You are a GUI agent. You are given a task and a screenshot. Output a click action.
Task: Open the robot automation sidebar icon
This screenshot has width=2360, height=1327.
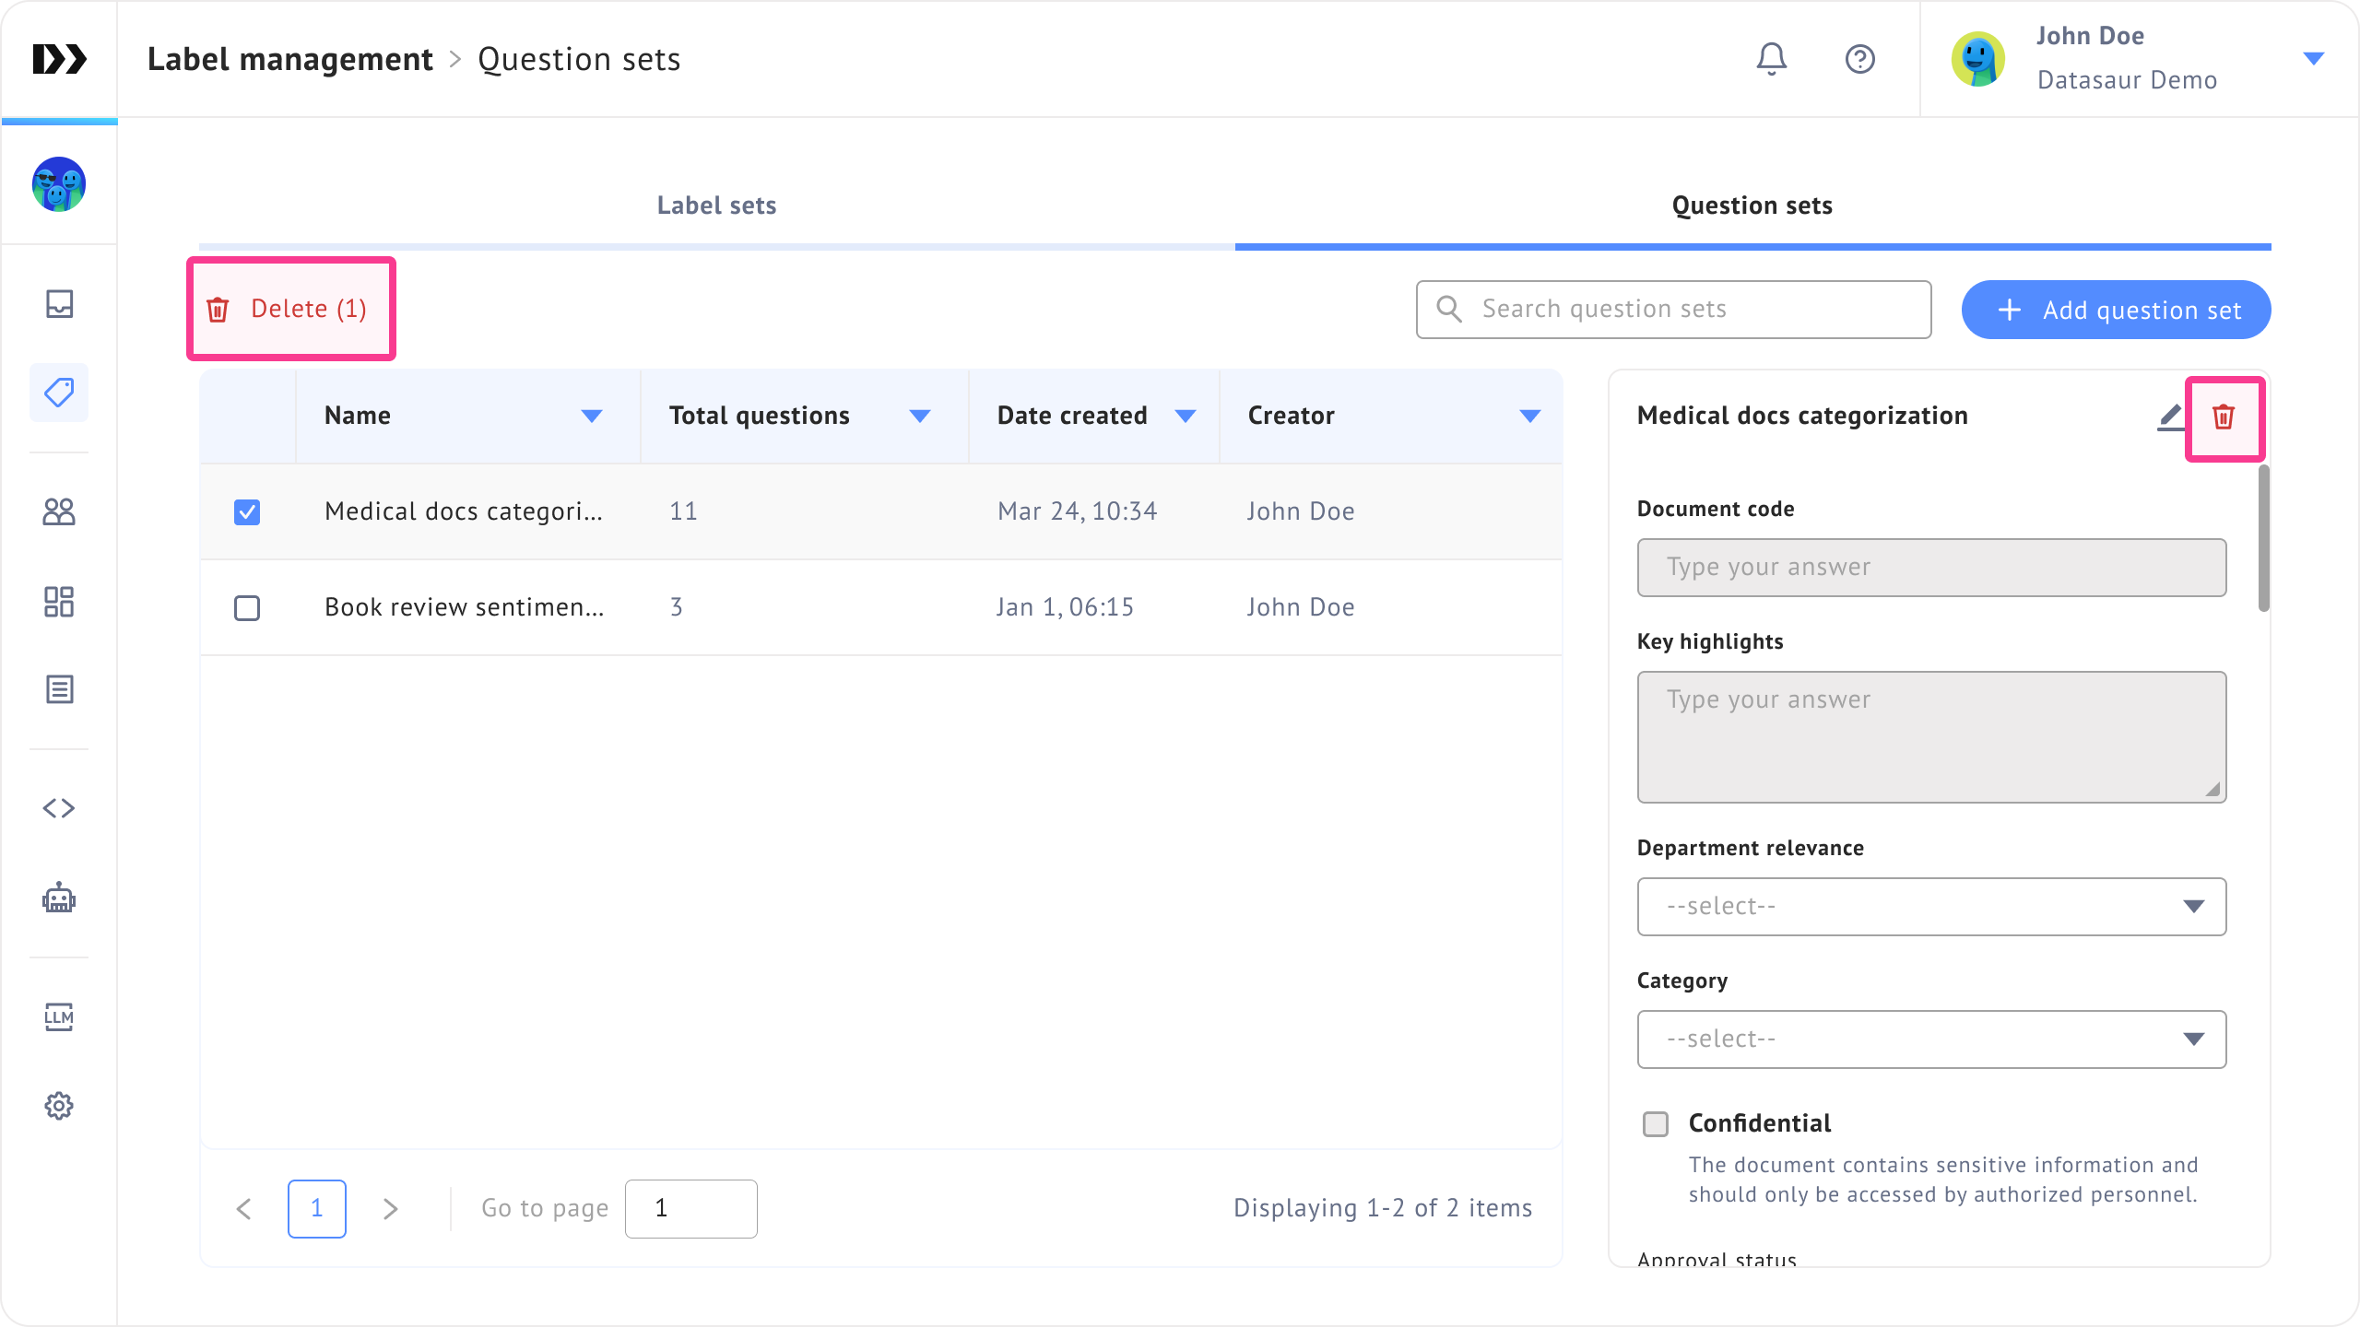pos(59,898)
